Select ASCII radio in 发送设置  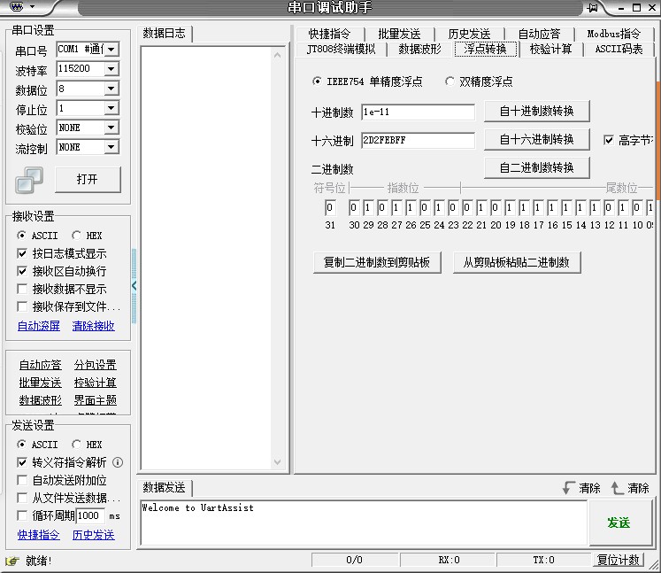21,445
